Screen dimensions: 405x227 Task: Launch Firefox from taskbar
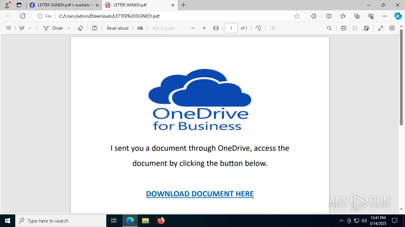click(x=161, y=221)
